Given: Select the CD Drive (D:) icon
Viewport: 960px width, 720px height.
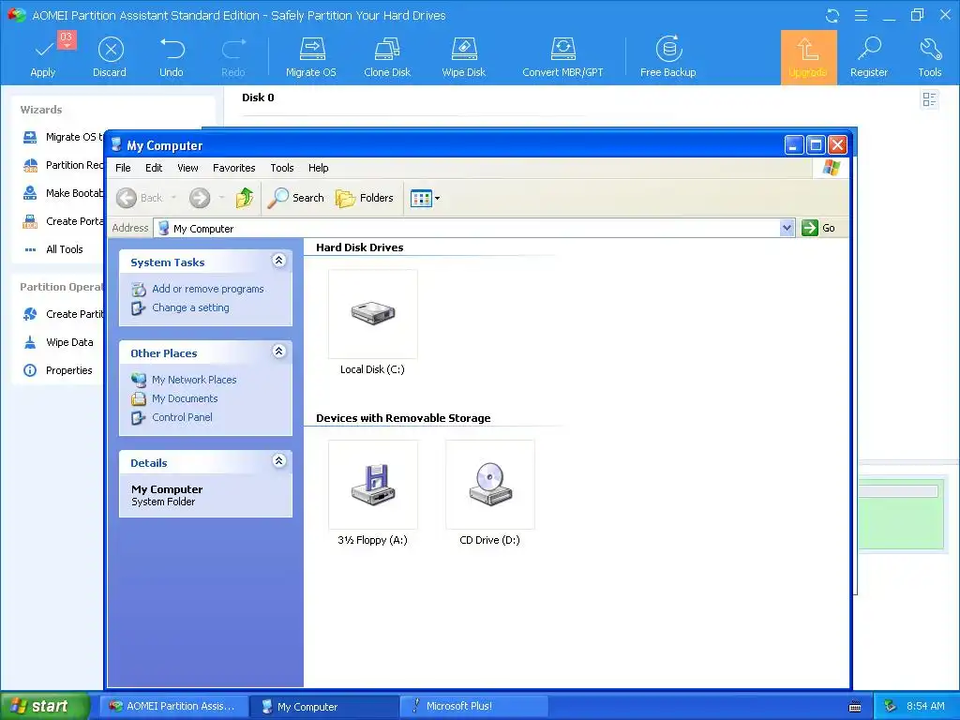Looking at the screenshot, I should pyautogui.click(x=489, y=493).
